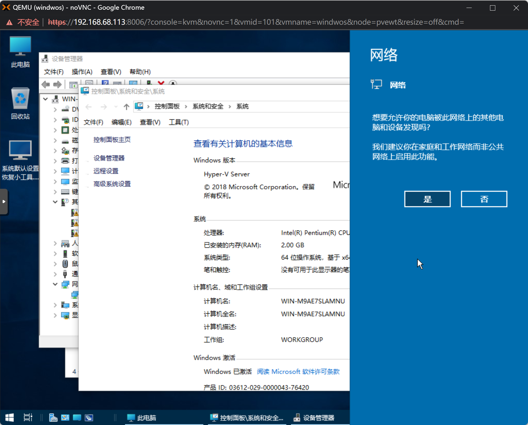Select network adapter device under network category
Image resolution: width=528 pixels, height=425 pixels.
click(x=75, y=295)
